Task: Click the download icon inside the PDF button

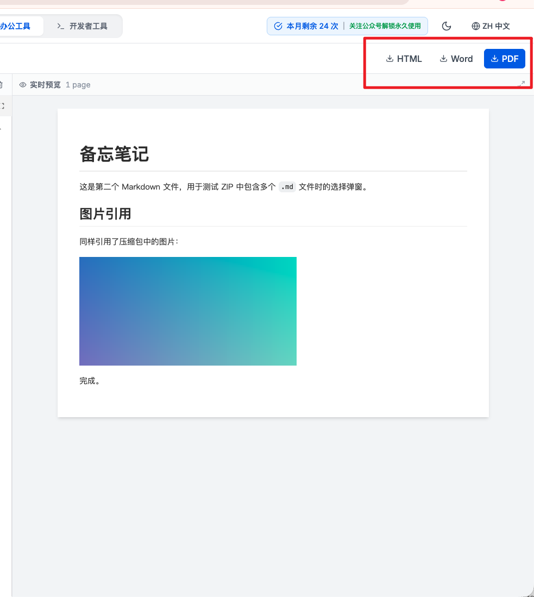Action: (x=494, y=58)
